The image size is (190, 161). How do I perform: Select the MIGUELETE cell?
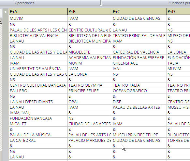pos(90,52)
